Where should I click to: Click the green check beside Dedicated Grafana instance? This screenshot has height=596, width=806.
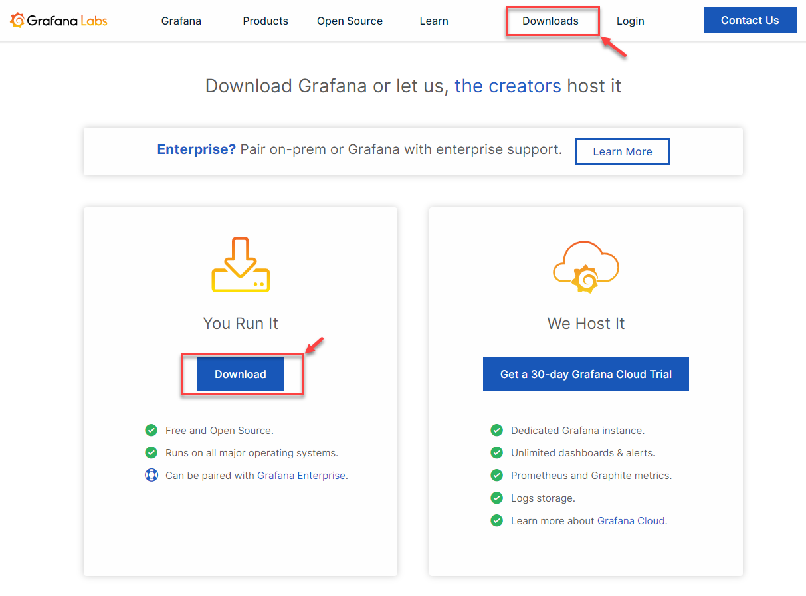(x=496, y=430)
